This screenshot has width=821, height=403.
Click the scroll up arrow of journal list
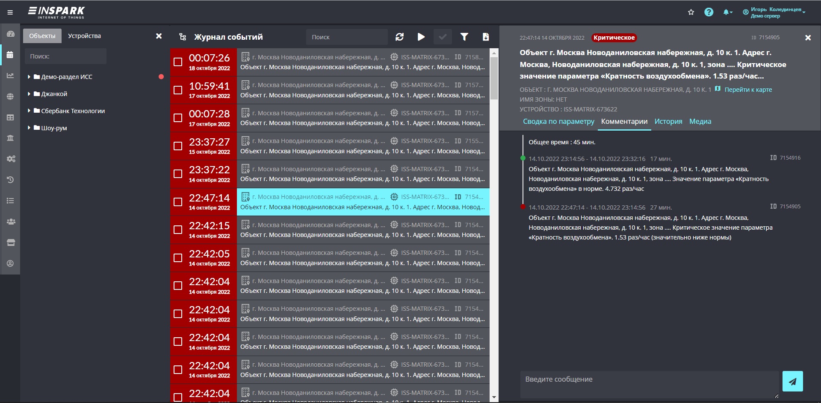(x=494, y=53)
